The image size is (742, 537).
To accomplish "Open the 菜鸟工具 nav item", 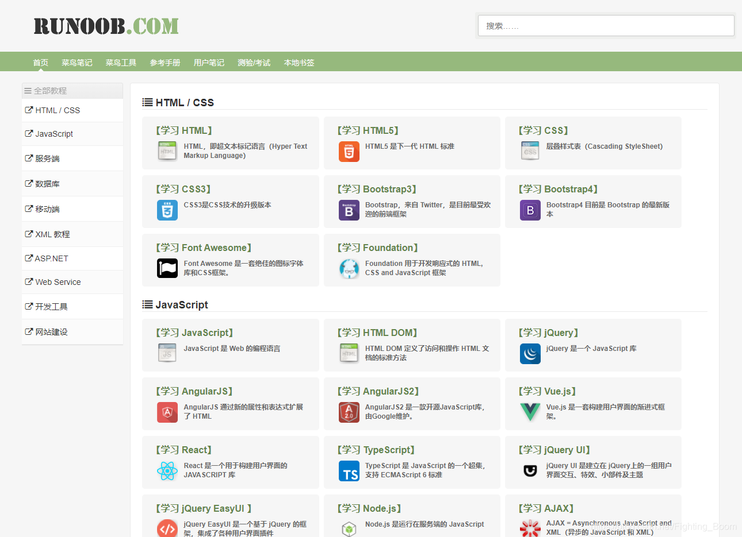I will click(121, 63).
